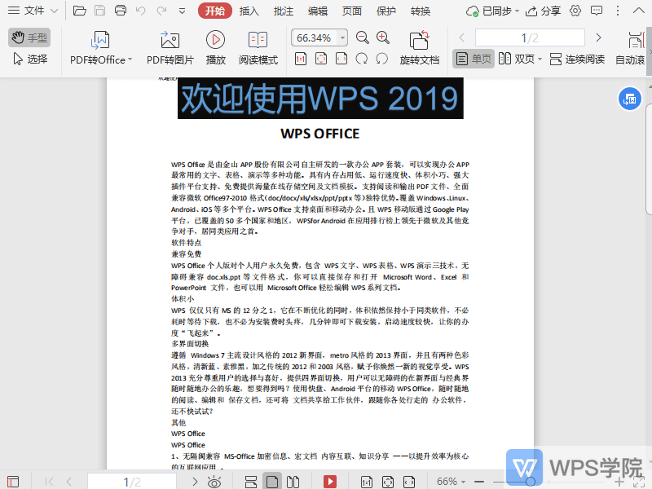
Task: Select the hand tool (手型)
Action: click(29, 37)
